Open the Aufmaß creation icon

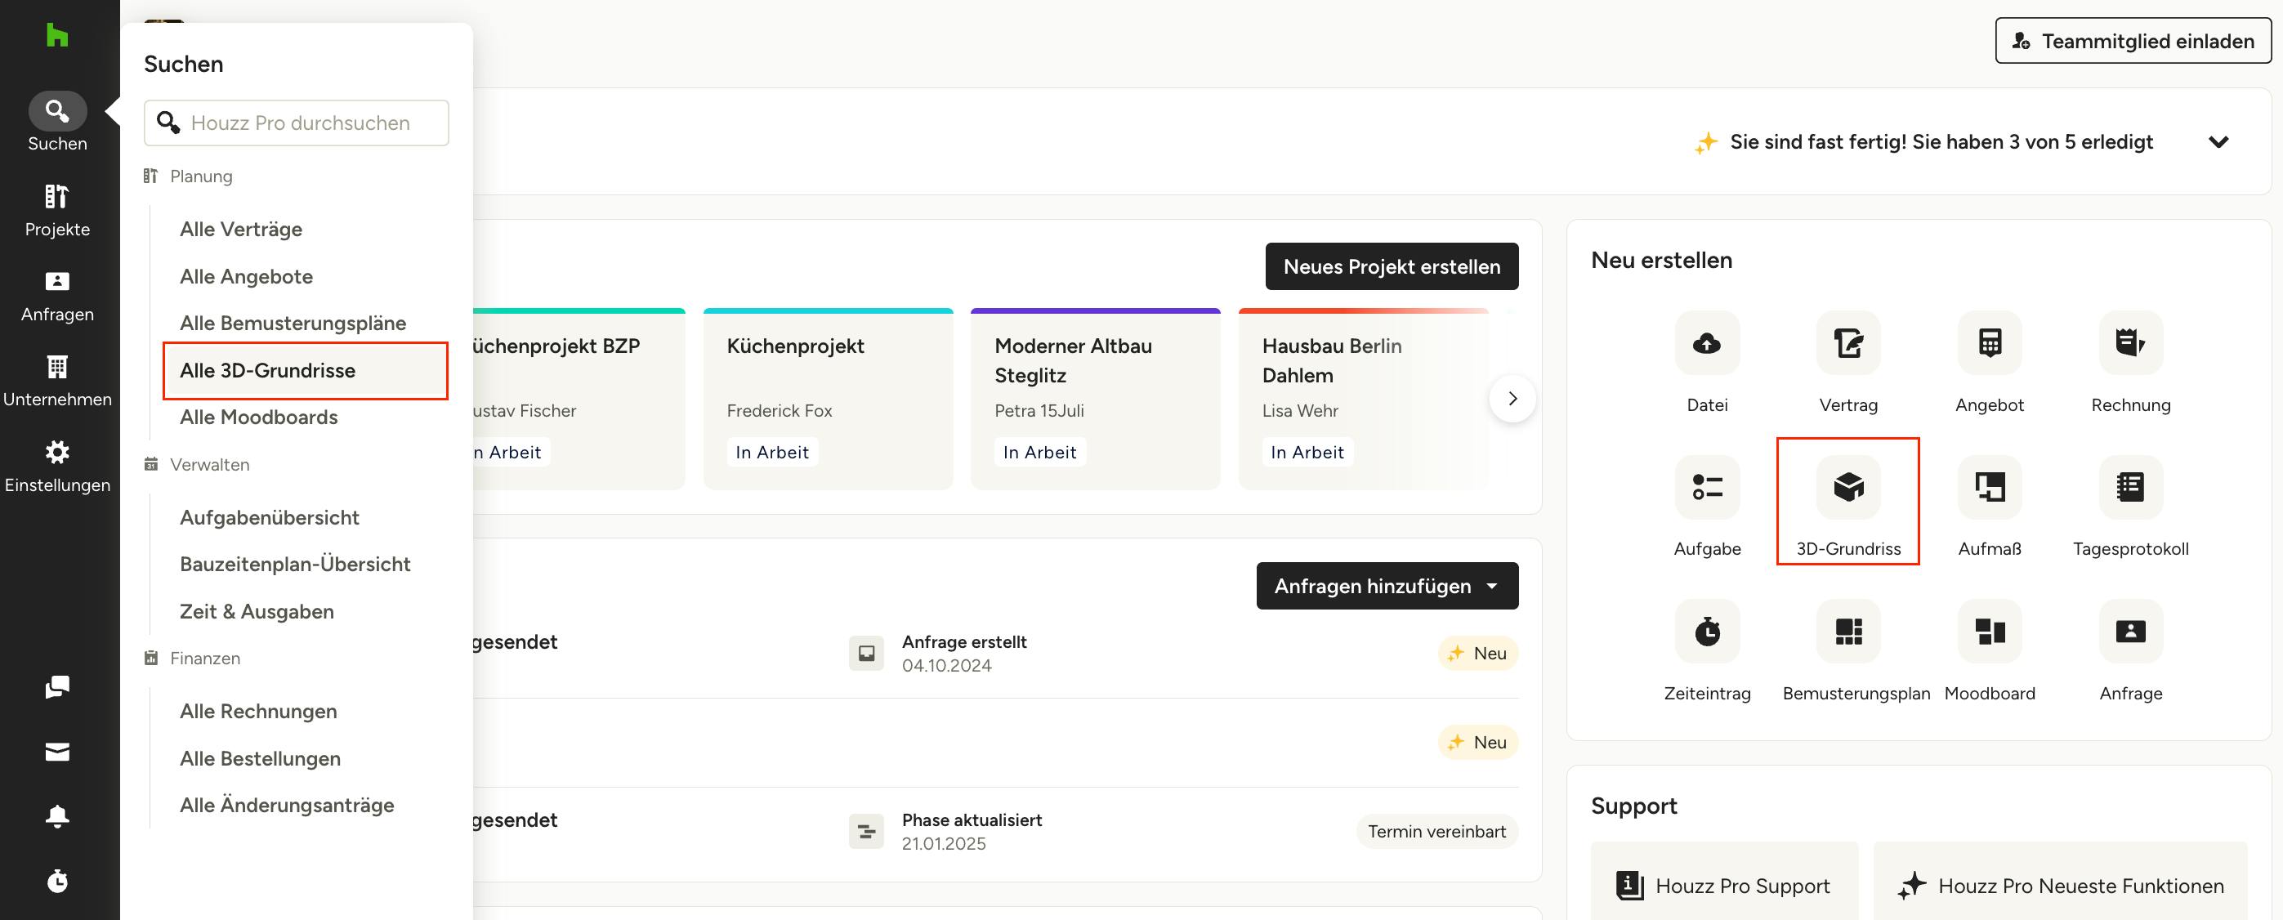click(x=1989, y=487)
